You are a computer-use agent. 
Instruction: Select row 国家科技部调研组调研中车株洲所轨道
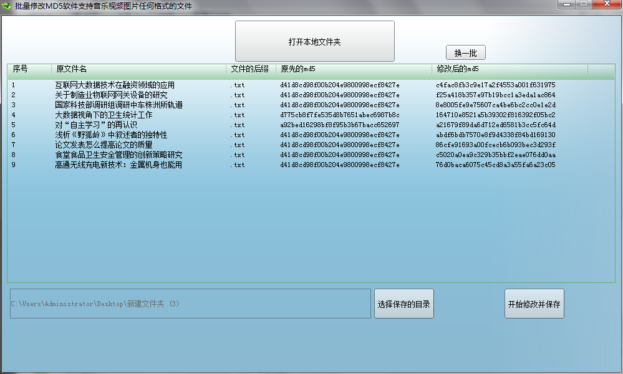118,105
